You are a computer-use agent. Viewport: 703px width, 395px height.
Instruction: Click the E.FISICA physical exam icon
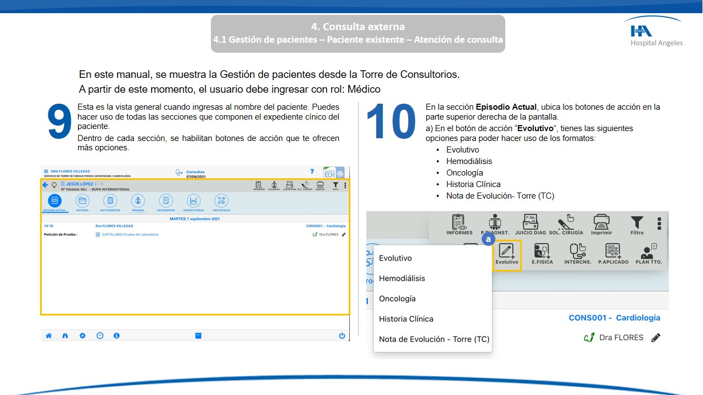(542, 254)
